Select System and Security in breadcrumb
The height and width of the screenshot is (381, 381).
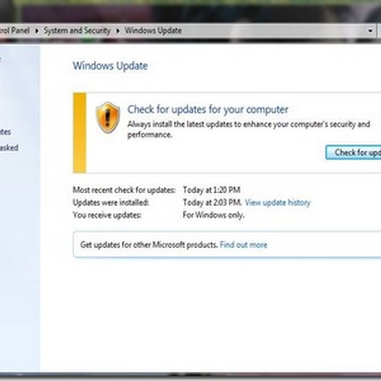click(77, 30)
